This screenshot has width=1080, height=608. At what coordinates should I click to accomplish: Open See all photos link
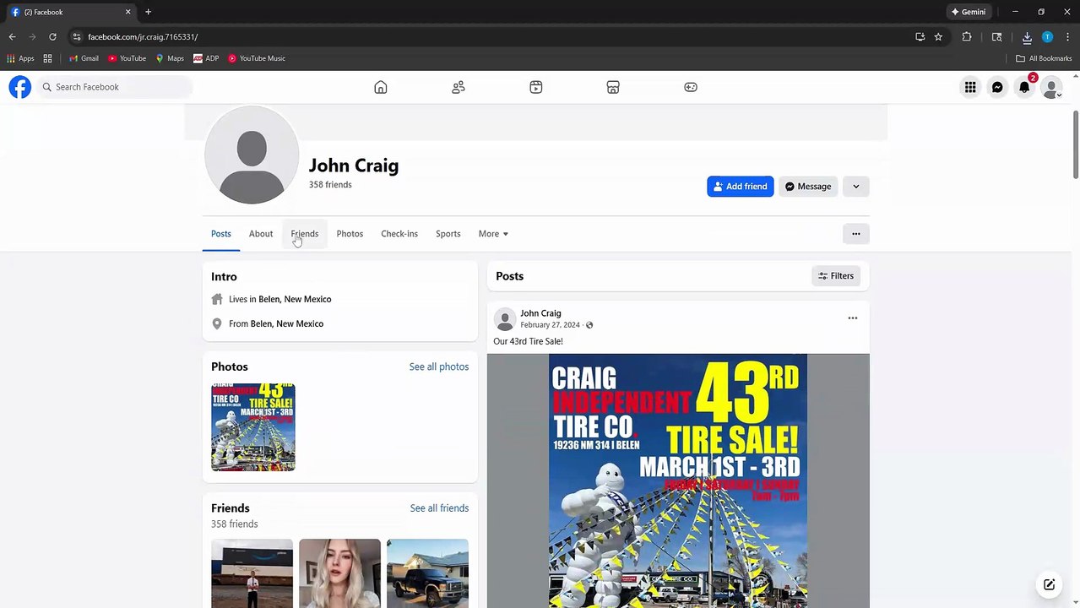pyautogui.click(x=439, y=366)
